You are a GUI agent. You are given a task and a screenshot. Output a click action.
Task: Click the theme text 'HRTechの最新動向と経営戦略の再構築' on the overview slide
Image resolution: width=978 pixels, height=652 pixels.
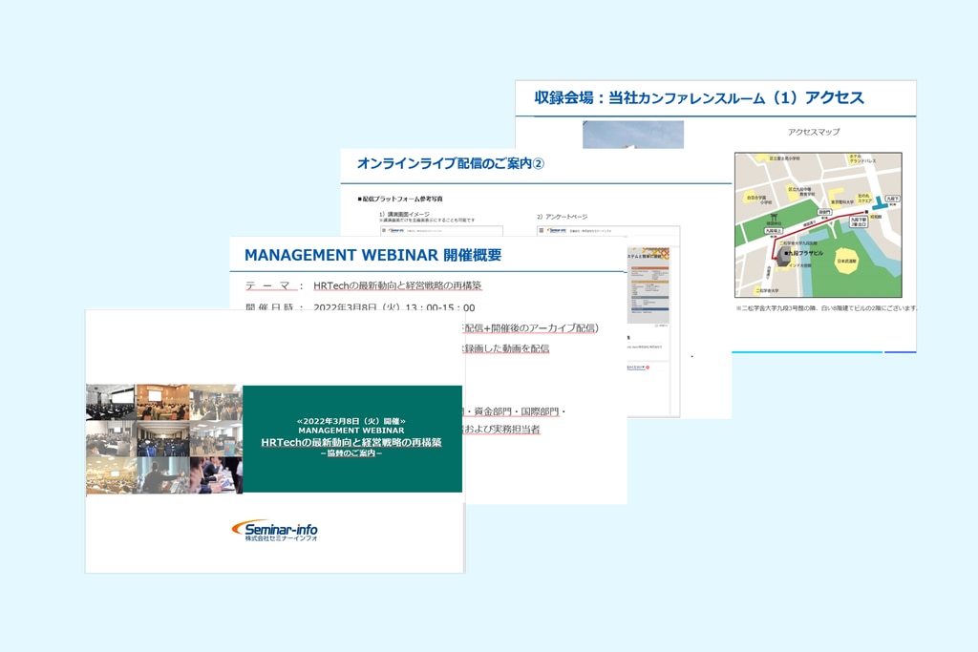pyautogui.click(x=397, y=285)
